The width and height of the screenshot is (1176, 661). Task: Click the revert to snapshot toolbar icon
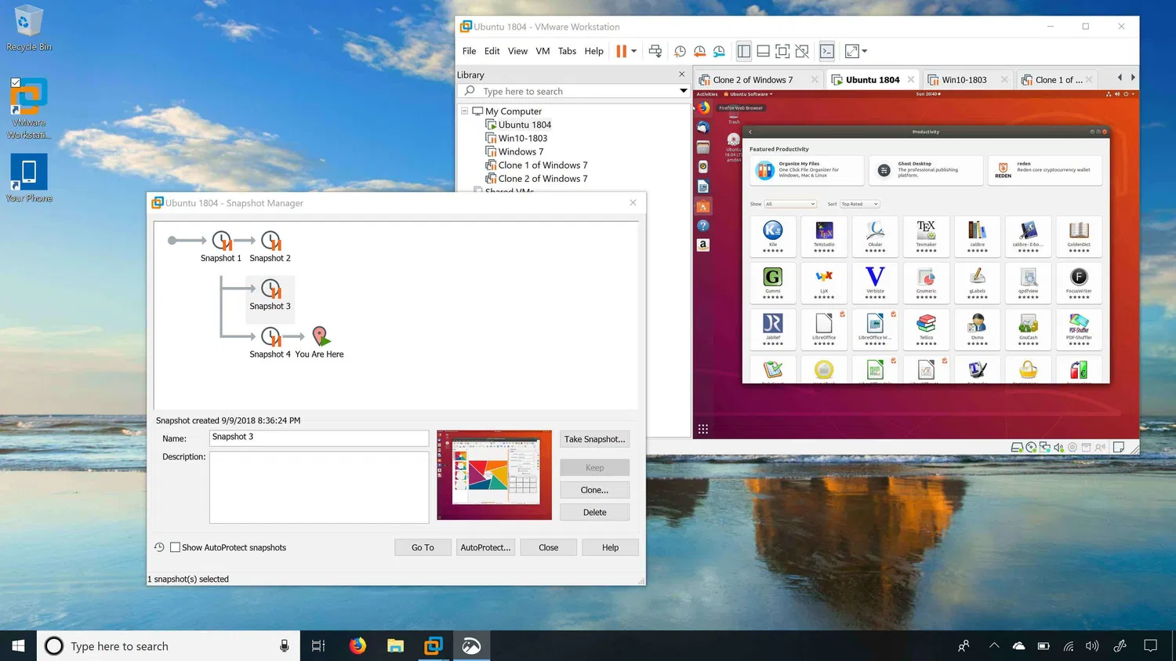coord(699,51)
